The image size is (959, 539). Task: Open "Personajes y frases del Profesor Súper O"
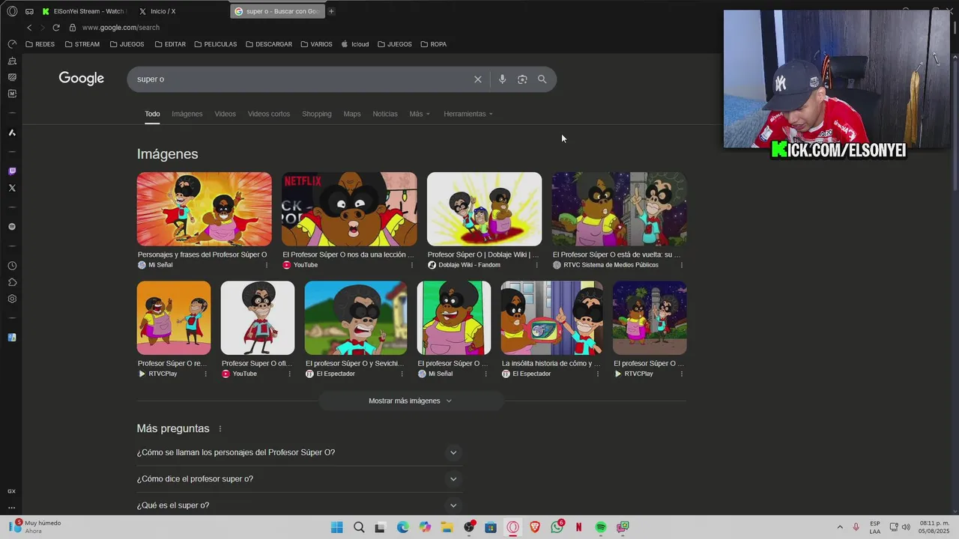pos(202,255)
